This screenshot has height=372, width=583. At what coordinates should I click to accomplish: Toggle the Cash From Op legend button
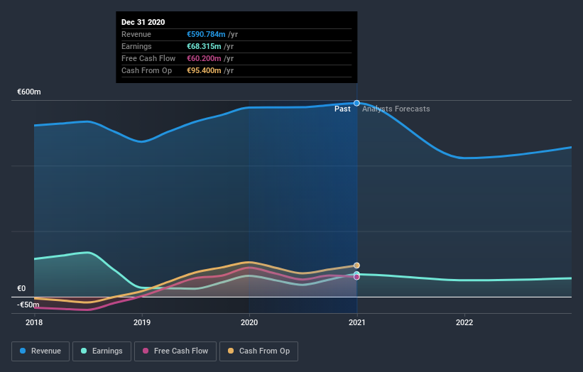pos(258,351)
